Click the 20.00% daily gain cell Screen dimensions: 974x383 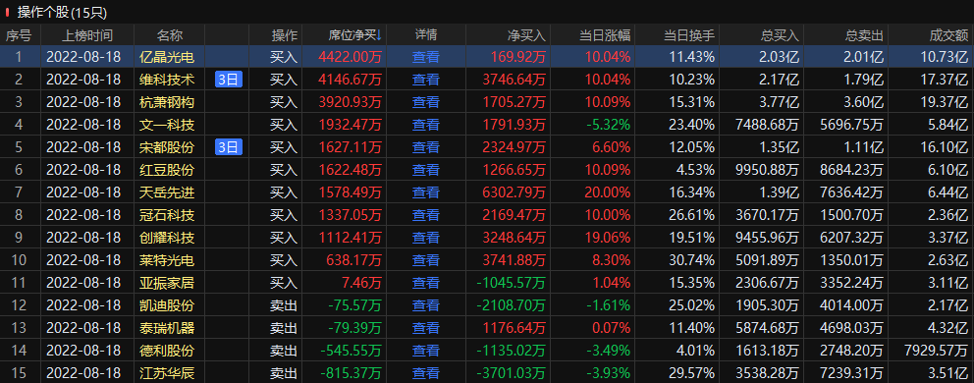pos(607,192)
